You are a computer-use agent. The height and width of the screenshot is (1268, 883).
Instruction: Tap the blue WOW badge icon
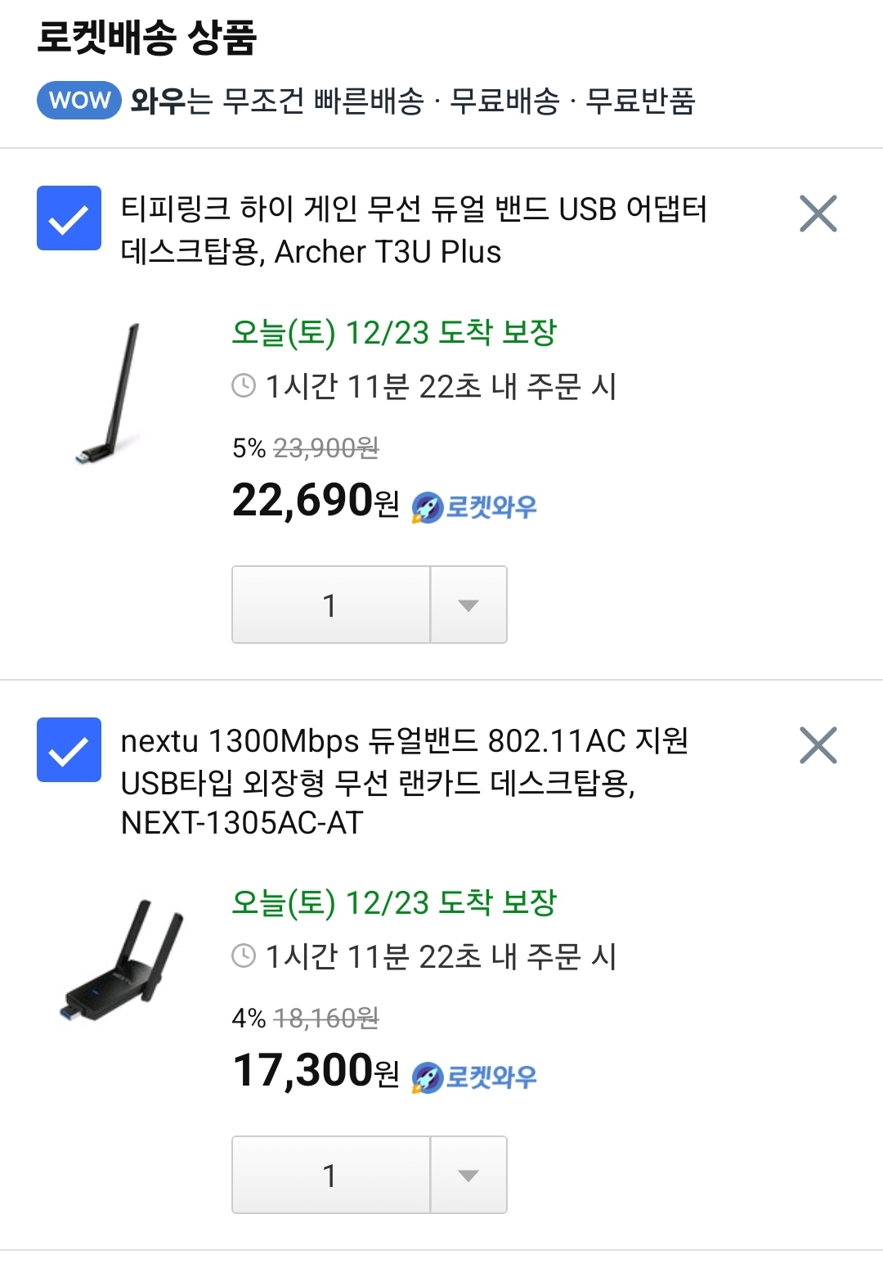point(79,100)
